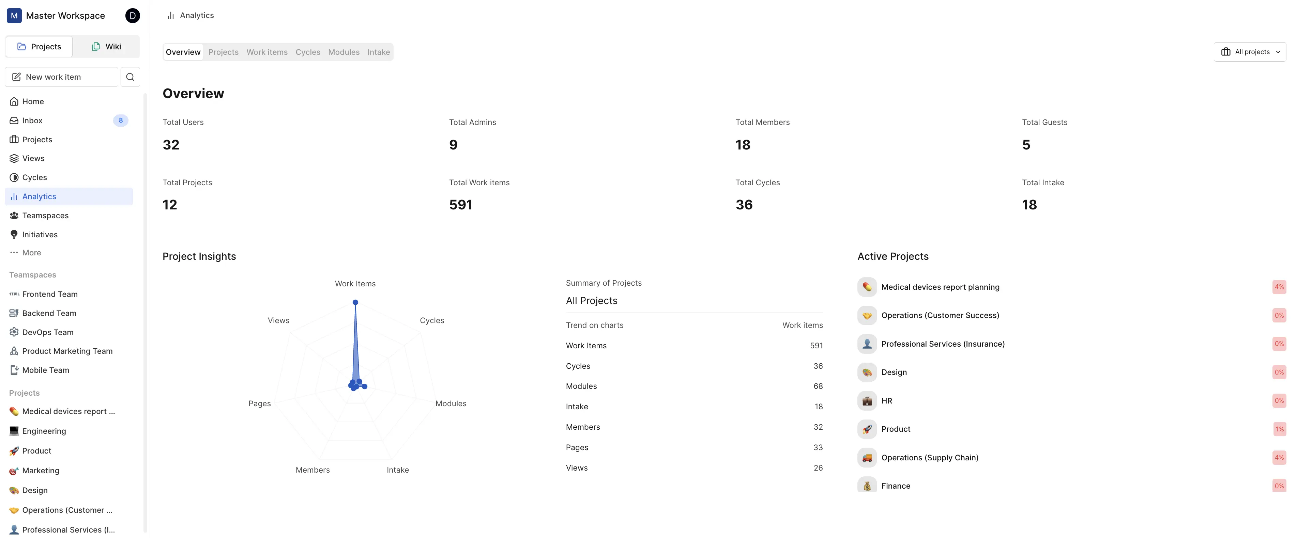Viewport: 1297px width, 538px height.
Task: Click New work item button
Action: click(x=61, y=77)
